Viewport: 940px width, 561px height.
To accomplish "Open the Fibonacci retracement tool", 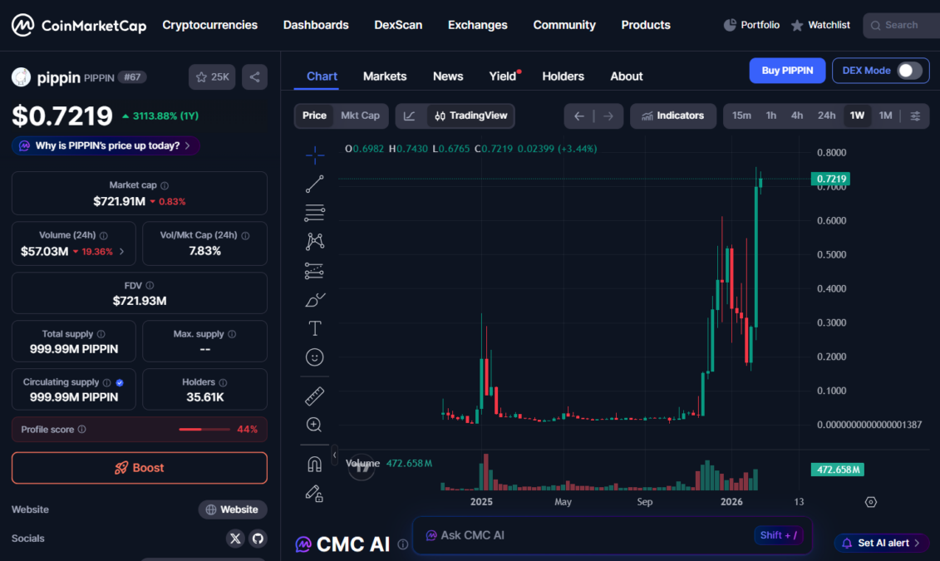I will [315, 212].
